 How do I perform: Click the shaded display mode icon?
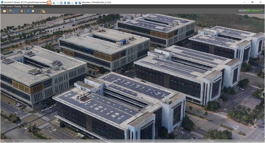[x=33, y=11]
